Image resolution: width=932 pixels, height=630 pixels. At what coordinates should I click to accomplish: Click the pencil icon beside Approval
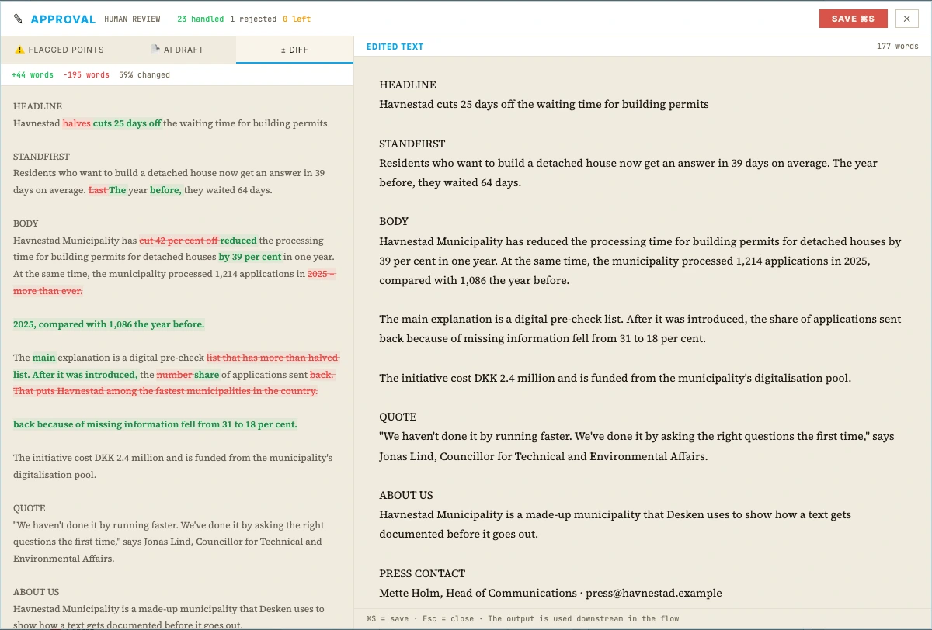point(19,19)
